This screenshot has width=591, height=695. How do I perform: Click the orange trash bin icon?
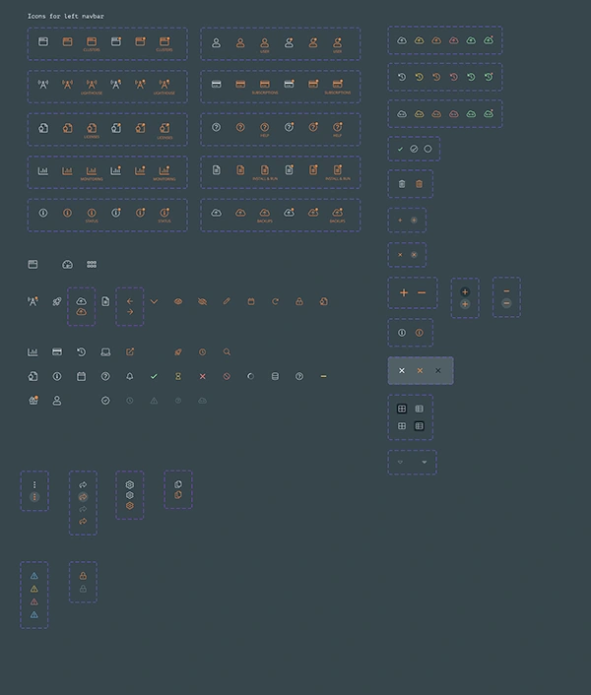pyautogui.click(x=419, y=184)
